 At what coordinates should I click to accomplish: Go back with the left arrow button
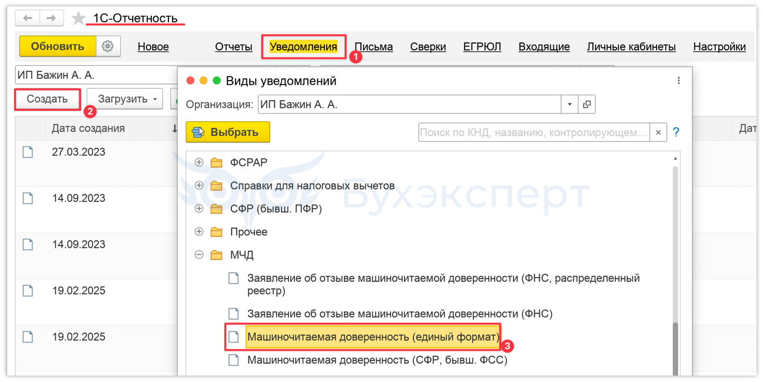(x=28, y=18)
